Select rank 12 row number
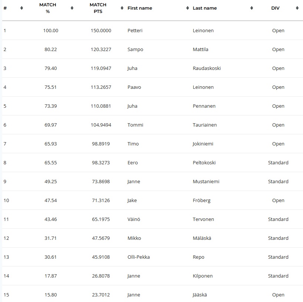The image size is (303, 302). pos(6,238)
